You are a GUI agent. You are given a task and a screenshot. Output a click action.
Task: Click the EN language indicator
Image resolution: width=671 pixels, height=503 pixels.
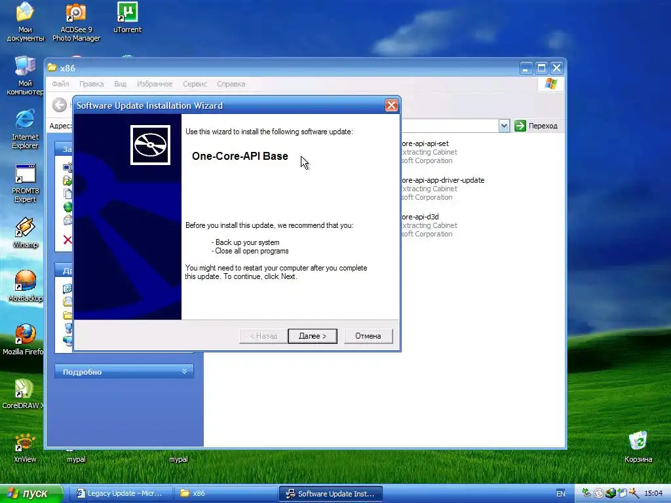point(561,494)
